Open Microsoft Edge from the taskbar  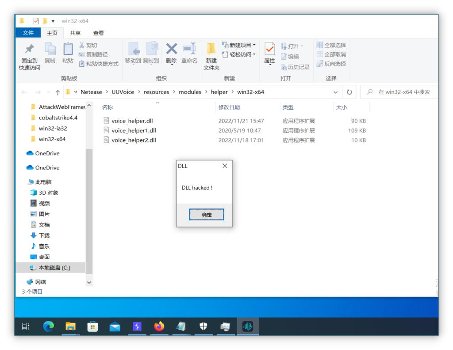48,326
